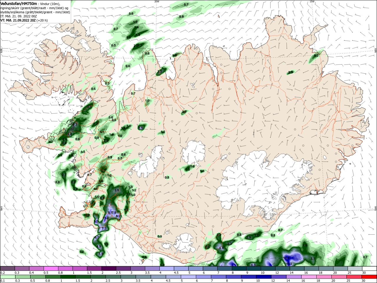This screenshot has width=377, height=283.
Task: Click the 20W longitude label
Action: (x=157, y=1)
